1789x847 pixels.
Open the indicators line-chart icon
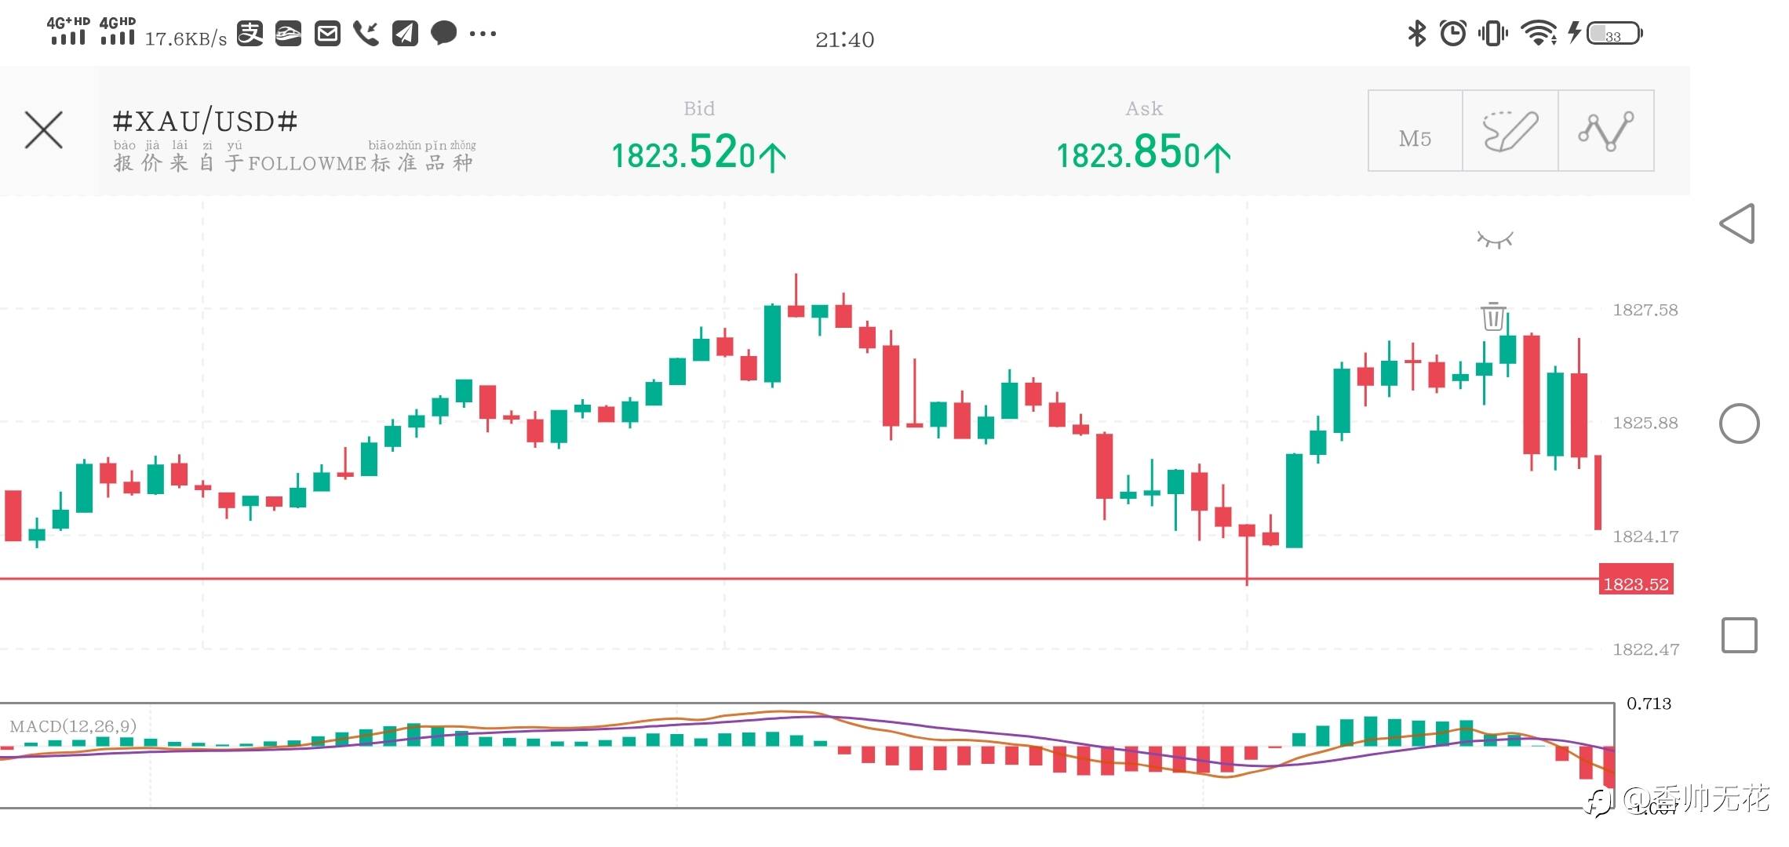[x=1606, y=131]
